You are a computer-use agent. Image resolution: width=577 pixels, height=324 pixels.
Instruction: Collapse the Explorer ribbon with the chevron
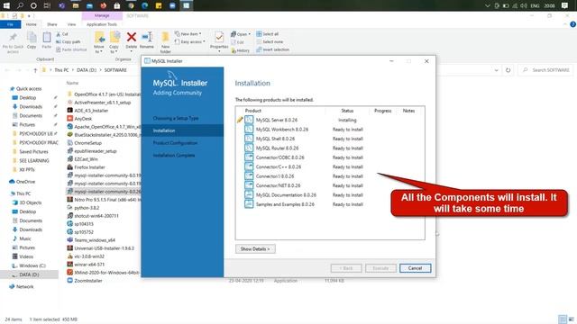click(x=565, y=24)
